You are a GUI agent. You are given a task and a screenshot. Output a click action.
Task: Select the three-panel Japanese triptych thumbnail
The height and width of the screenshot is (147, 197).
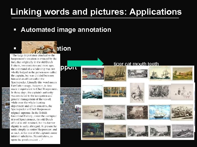coord(115,92)
